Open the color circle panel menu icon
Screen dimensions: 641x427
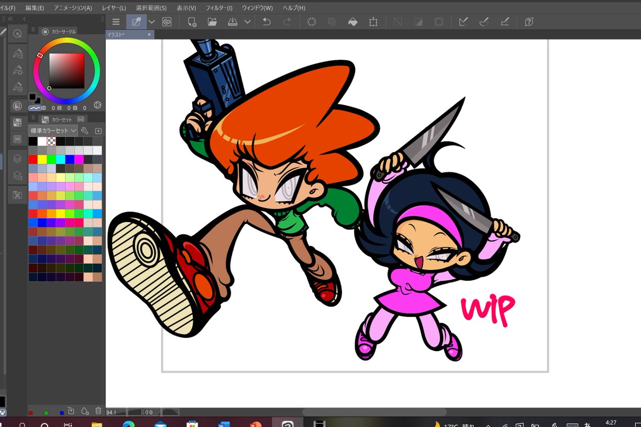pyautogui.click(x=33, y=30)
